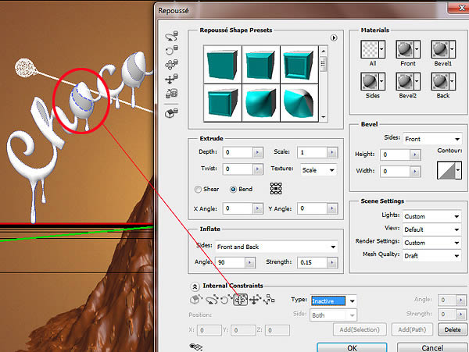Open the Twist slider arrow
Screen dimensions: 469x352
point(257,169)
